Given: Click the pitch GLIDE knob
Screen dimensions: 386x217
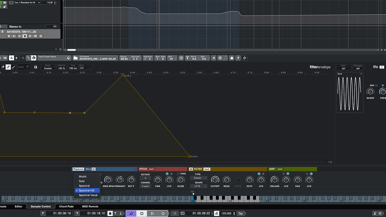Looking at the screenshot, I should click(x=181, y=180).
